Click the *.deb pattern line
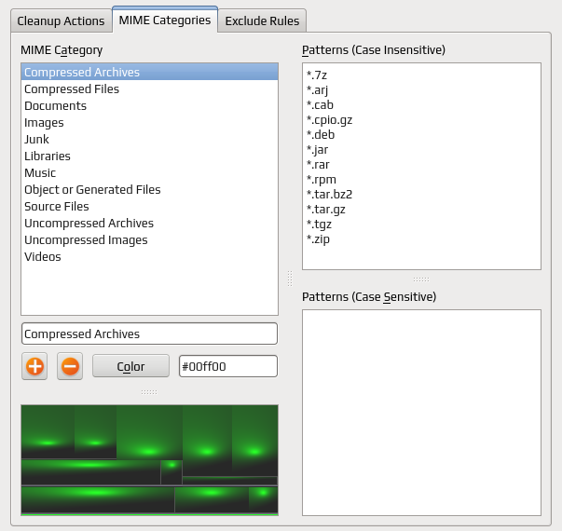This screenshot has width=562, height=531. click(321, 135)
